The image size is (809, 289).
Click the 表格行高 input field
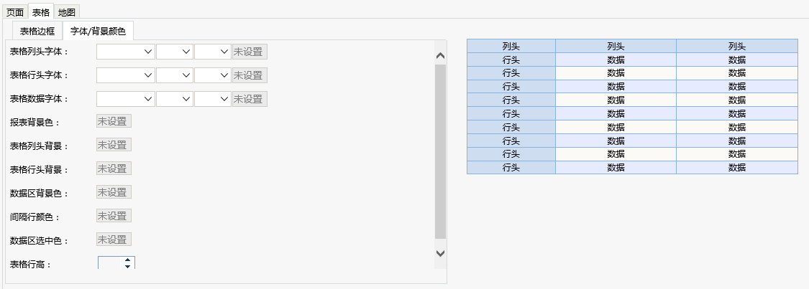(111, 262)
